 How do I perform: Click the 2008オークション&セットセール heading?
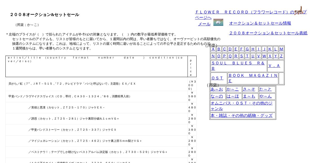coord(44,15)
